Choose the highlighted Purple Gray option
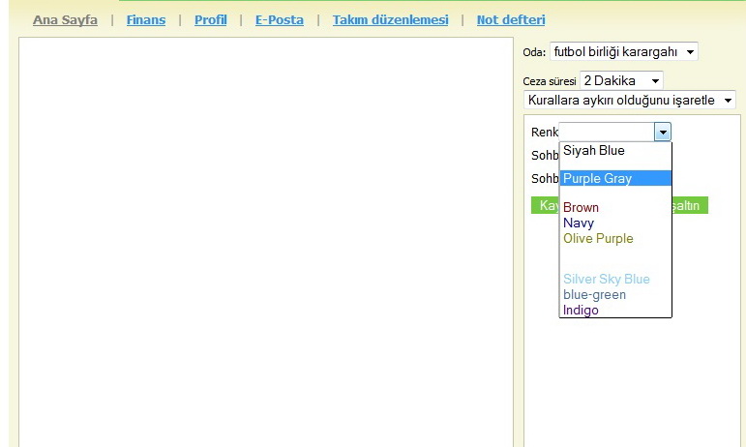Screen dimensions: 746x447 pos(597,179)
